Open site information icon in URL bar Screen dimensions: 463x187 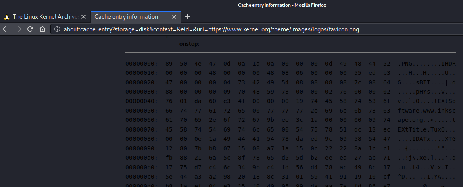tap(58, 29)
